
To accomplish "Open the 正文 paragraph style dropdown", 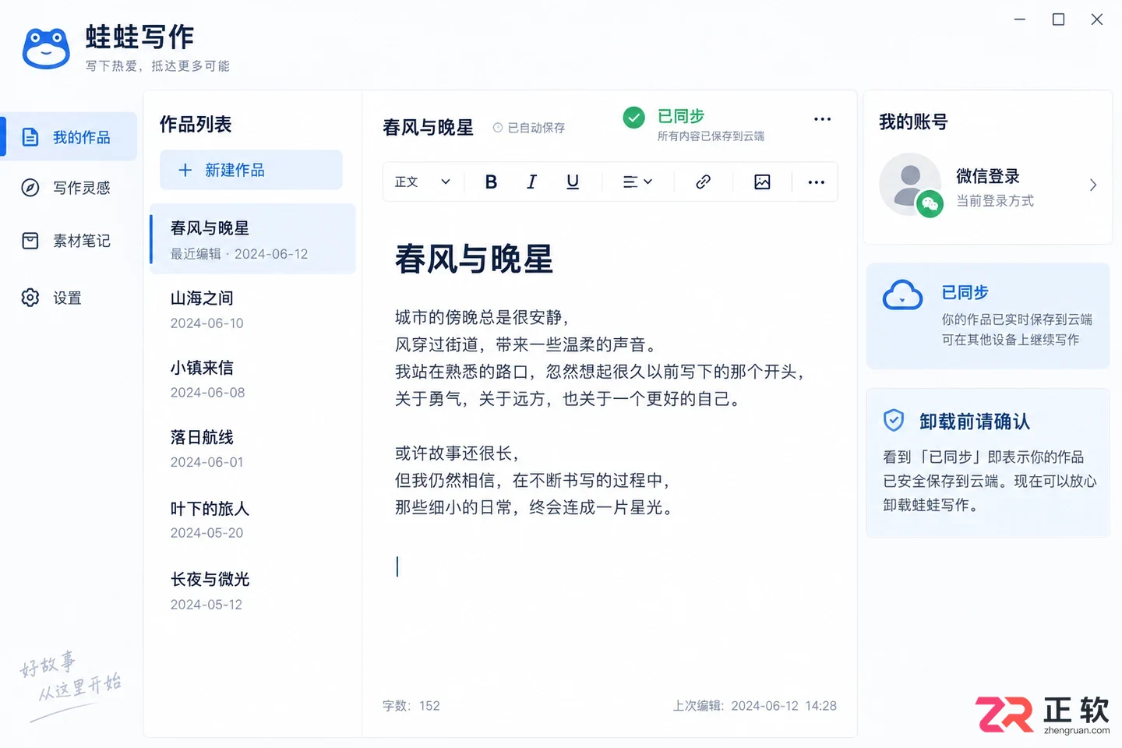I will tap(423, 182).
